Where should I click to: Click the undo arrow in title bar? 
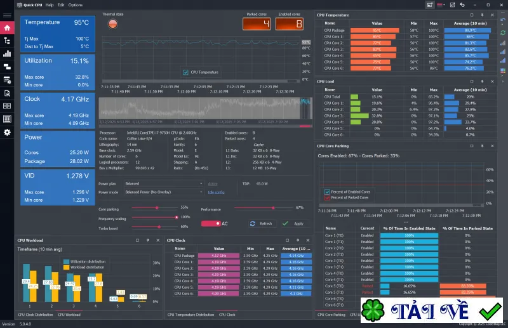click(462, 5)
